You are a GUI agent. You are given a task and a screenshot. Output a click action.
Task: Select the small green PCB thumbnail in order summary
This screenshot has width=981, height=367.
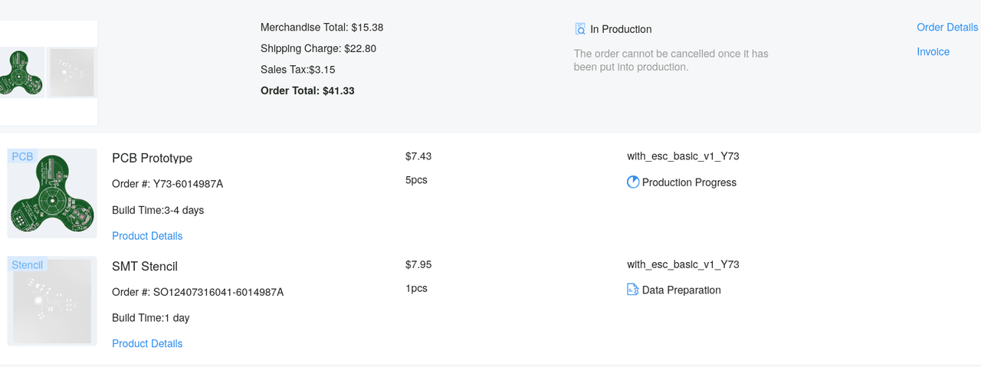(x=21, y=72)
